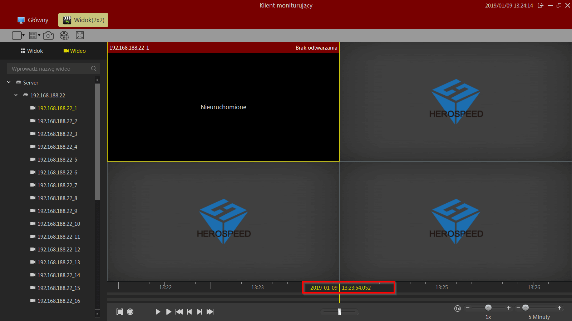Click the four-pane grid layout icon

click(33, 35)
